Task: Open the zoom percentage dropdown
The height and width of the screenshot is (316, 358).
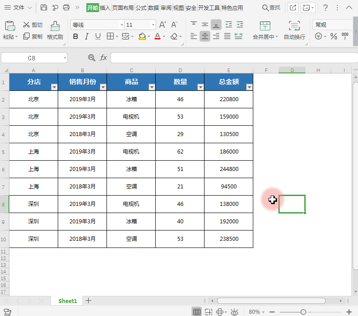Action: click(x=255, y=311)
